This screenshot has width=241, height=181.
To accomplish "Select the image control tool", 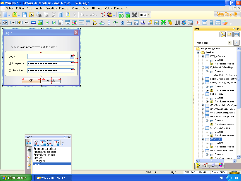I will click(x=40, y=23).
